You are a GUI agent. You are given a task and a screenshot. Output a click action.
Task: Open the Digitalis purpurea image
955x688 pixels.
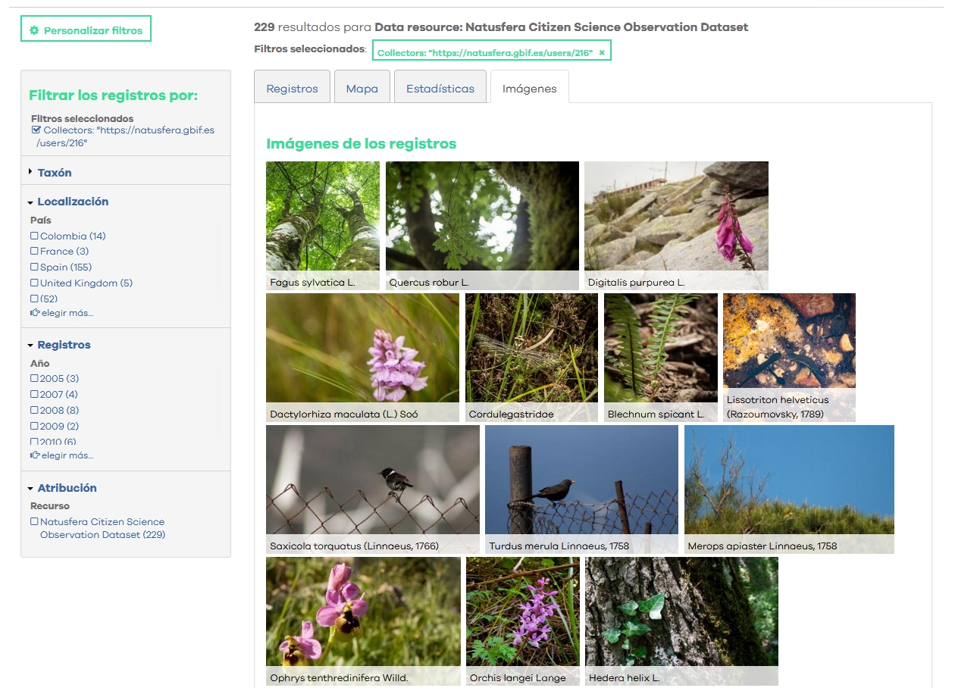(676, 220)
